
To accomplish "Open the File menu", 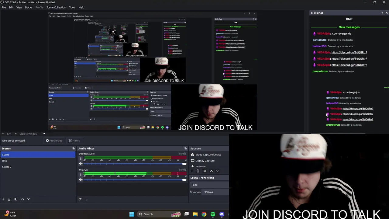I will click(4, 7).
